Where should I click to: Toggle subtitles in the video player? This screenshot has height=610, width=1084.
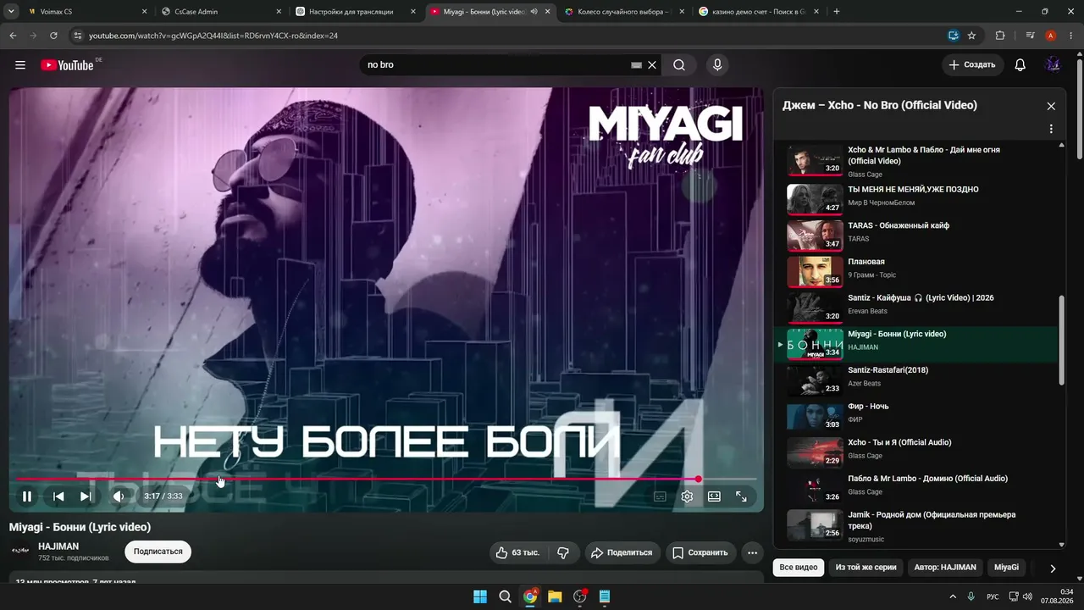point(660,496)
